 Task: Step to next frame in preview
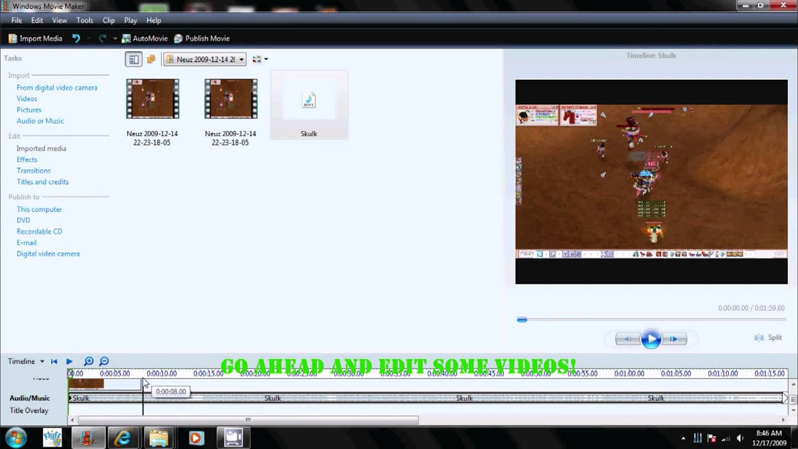[x=674, y=339]
